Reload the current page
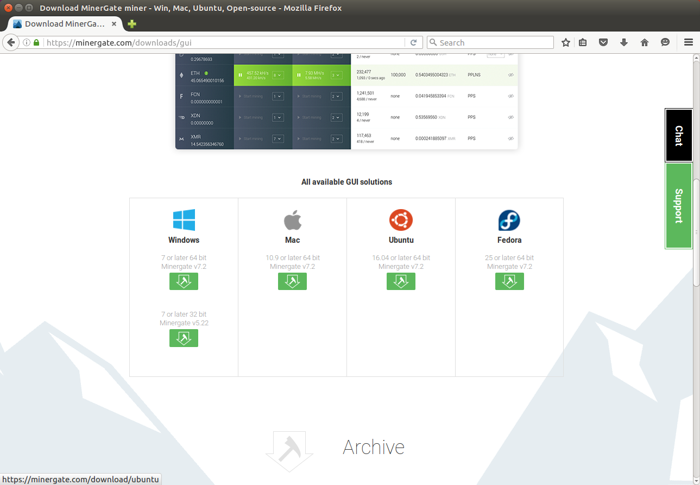Image resolution: width=700 pixels, height=485 pixels. click(413, 42)
